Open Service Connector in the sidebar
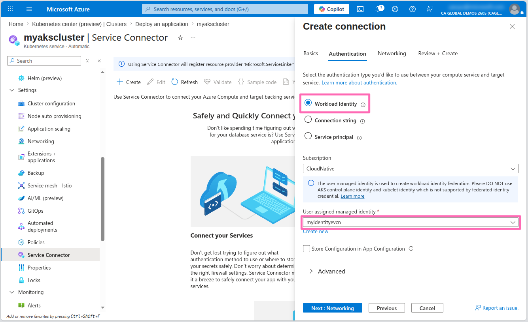This screenshot has height=322, width=528. pos(50,255)
